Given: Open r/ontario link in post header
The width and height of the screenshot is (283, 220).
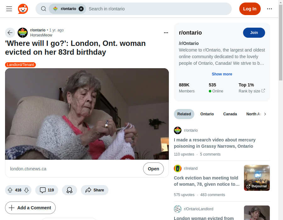Looking at the screenshot, I should [38, 30].
